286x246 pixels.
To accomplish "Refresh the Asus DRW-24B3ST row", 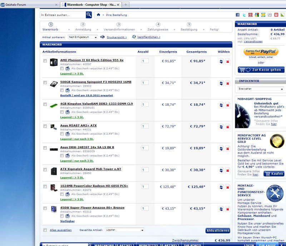I will pyautogui.click(x=221, y=149).
